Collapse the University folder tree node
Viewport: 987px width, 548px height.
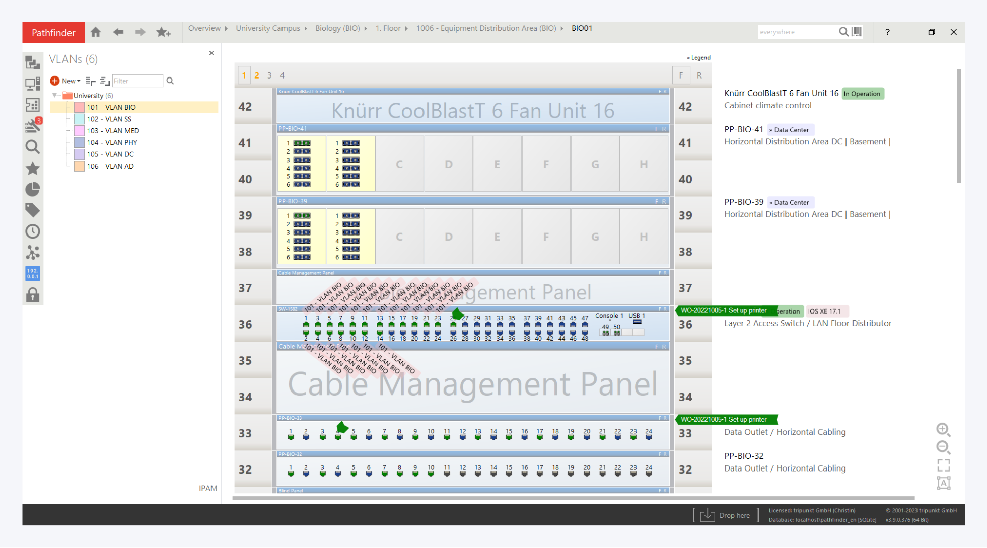55,95
